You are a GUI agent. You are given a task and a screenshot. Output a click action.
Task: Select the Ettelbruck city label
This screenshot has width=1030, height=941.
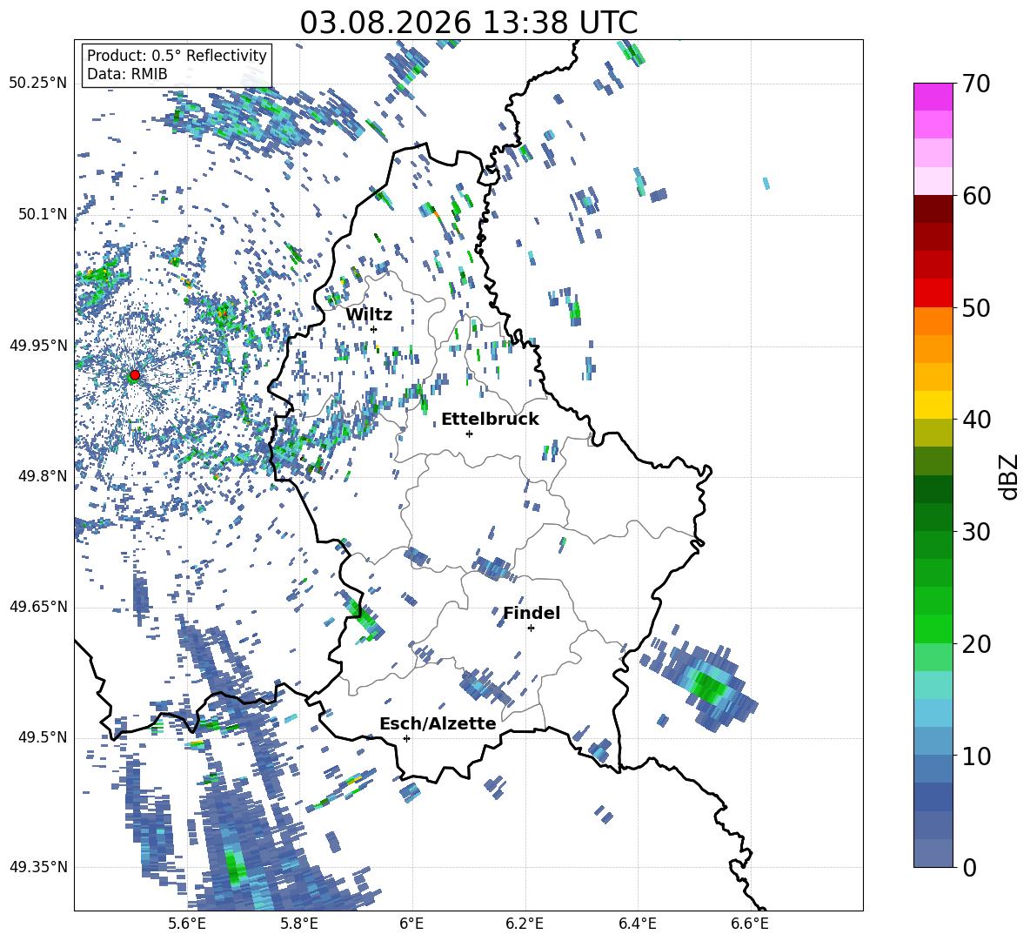click(x=490, y=420)
